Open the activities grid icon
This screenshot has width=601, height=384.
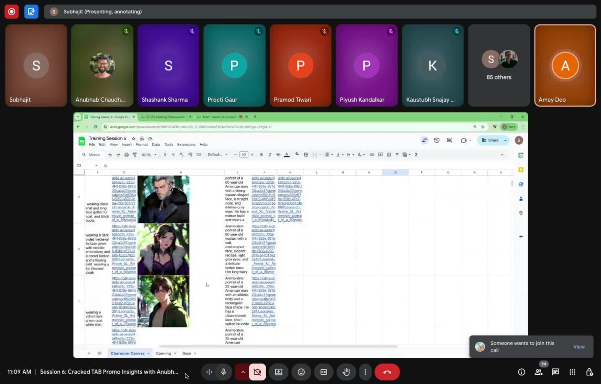572,372
